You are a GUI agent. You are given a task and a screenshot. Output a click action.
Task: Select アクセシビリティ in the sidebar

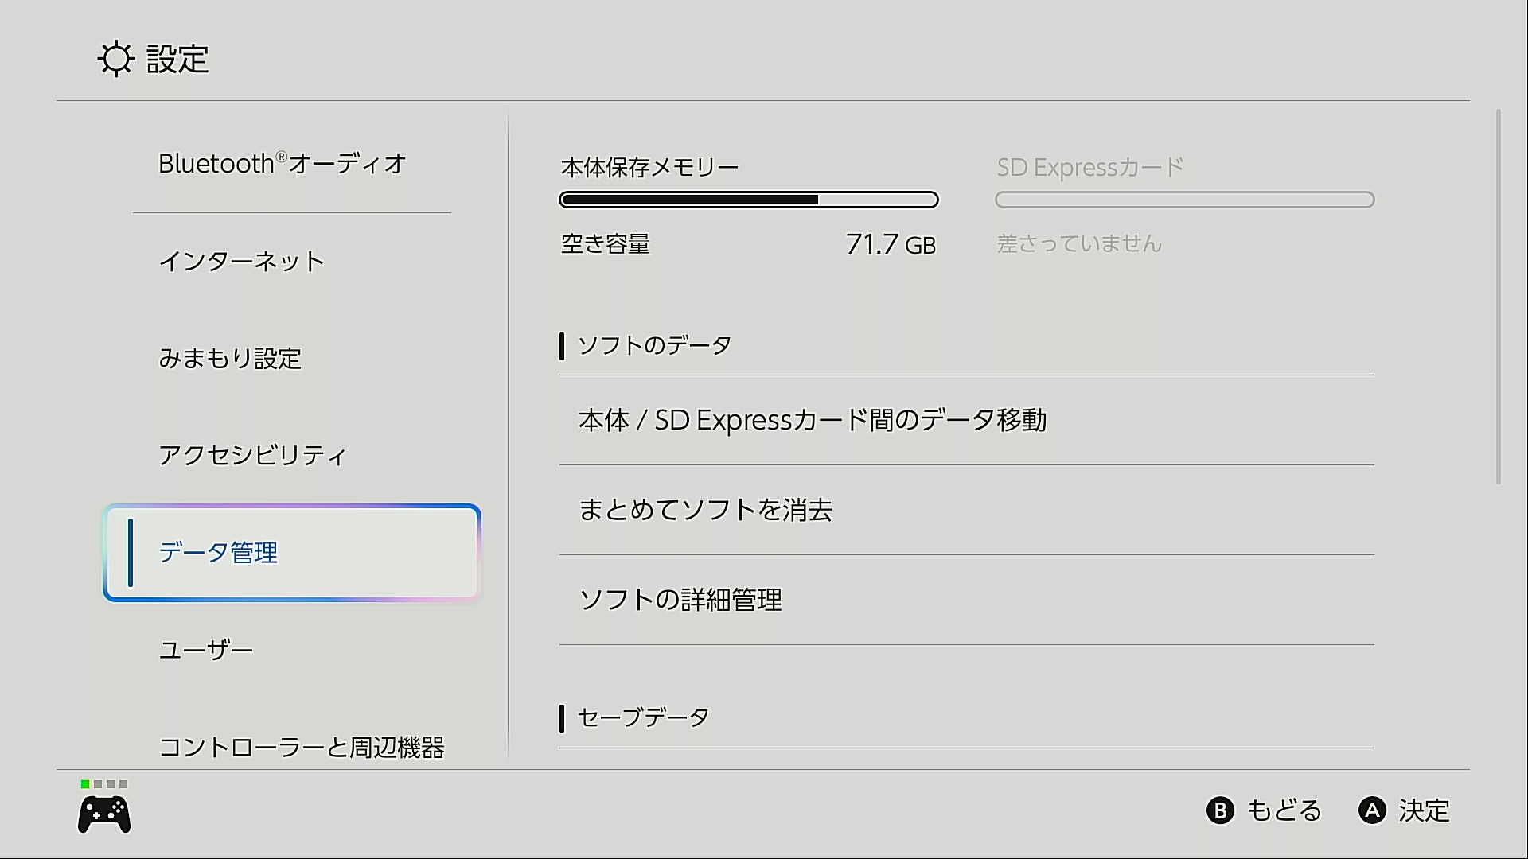(x=252, y=456)
